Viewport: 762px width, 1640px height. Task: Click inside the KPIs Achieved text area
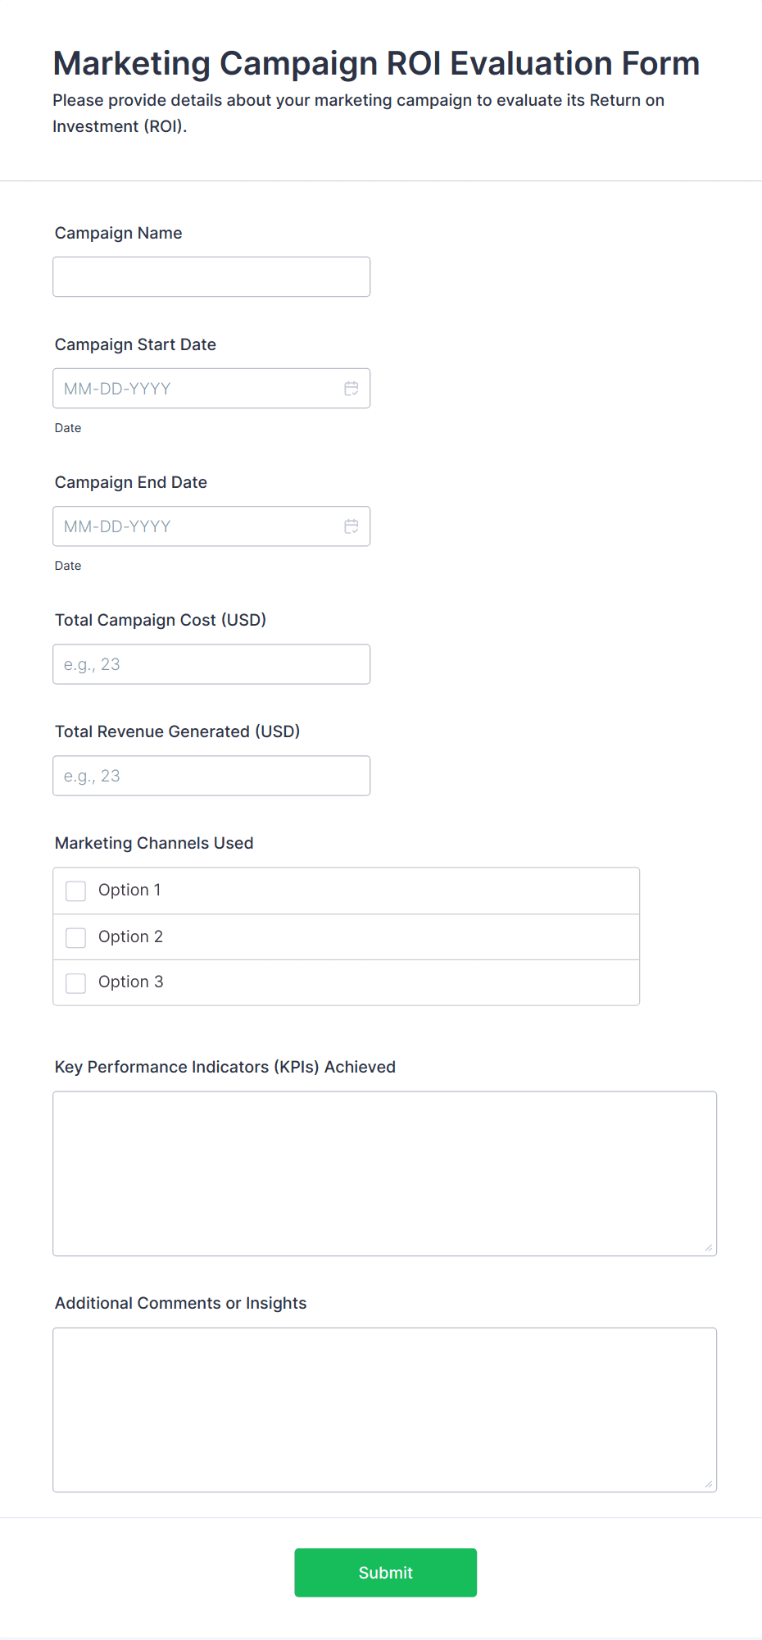tap(384, 1173)
